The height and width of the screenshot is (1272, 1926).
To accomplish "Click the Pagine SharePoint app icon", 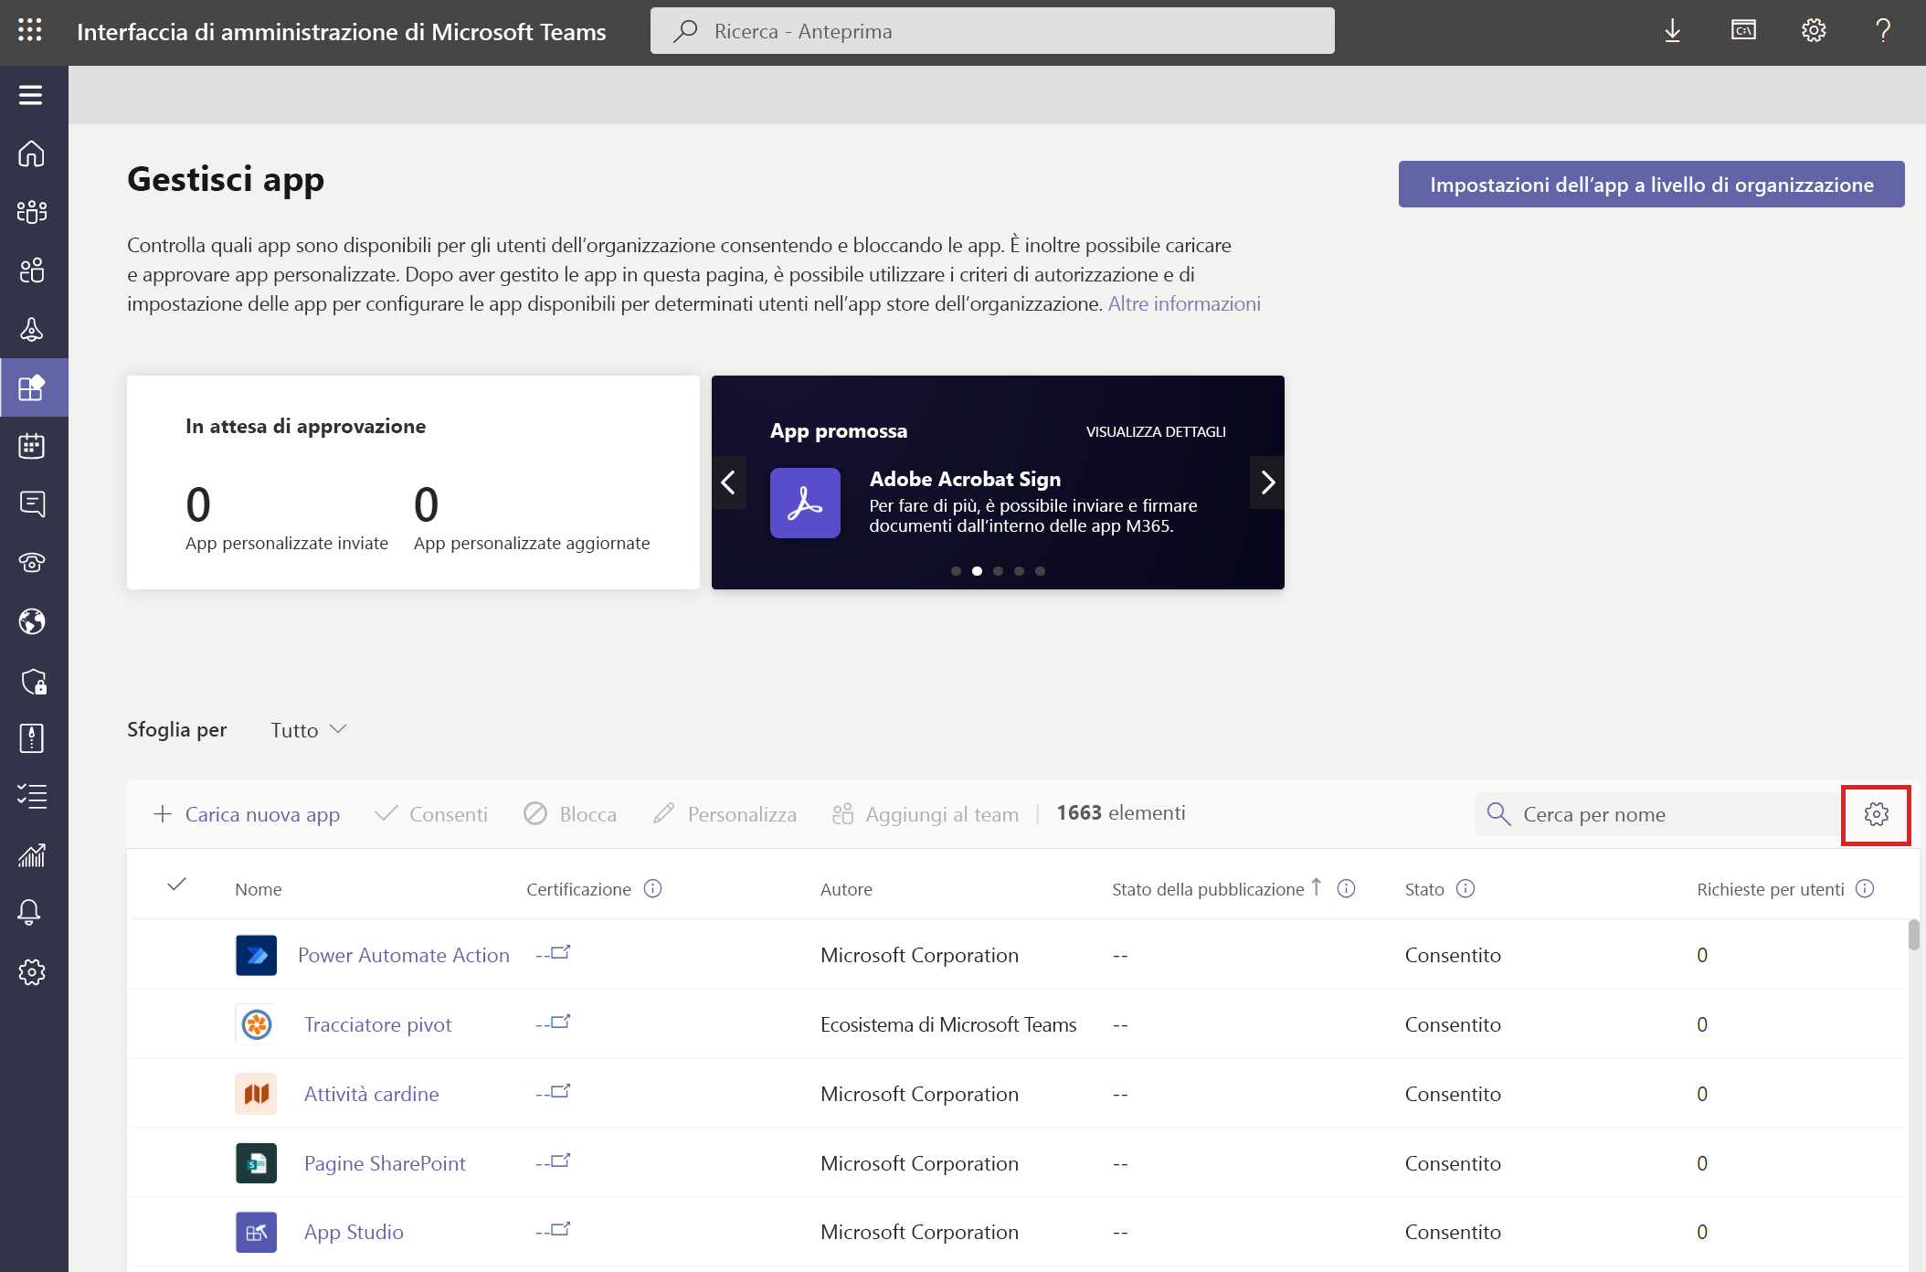I will [x=257, y=1163].
